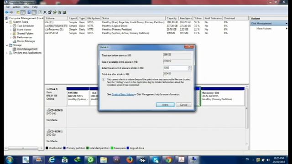The width and height of the screenshot is (292, 164).
Task: Click Cancel in the Shrink dialog
Action: (183, 105)
